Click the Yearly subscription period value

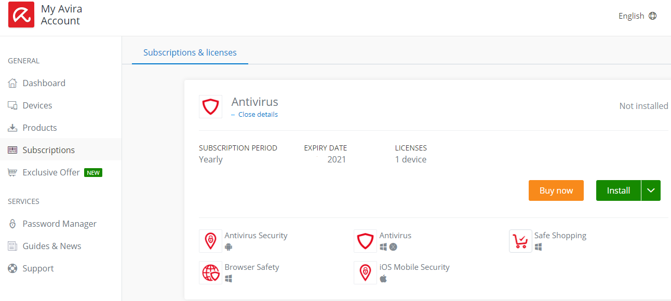[211, 159]
